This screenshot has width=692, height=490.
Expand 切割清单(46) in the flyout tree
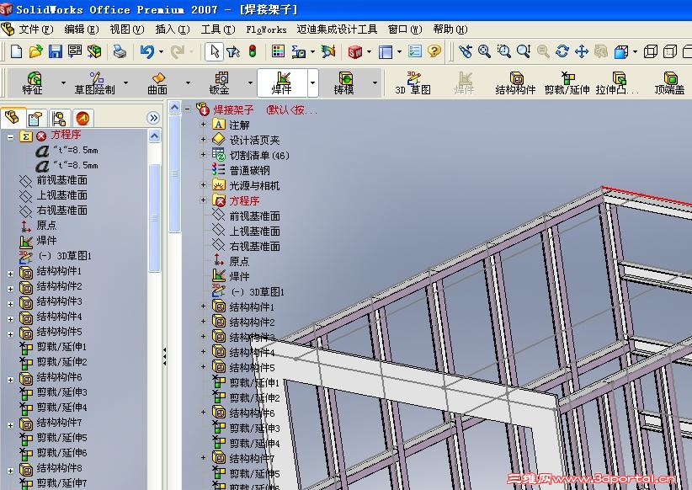pyautogui.click(x=204, y=155)
